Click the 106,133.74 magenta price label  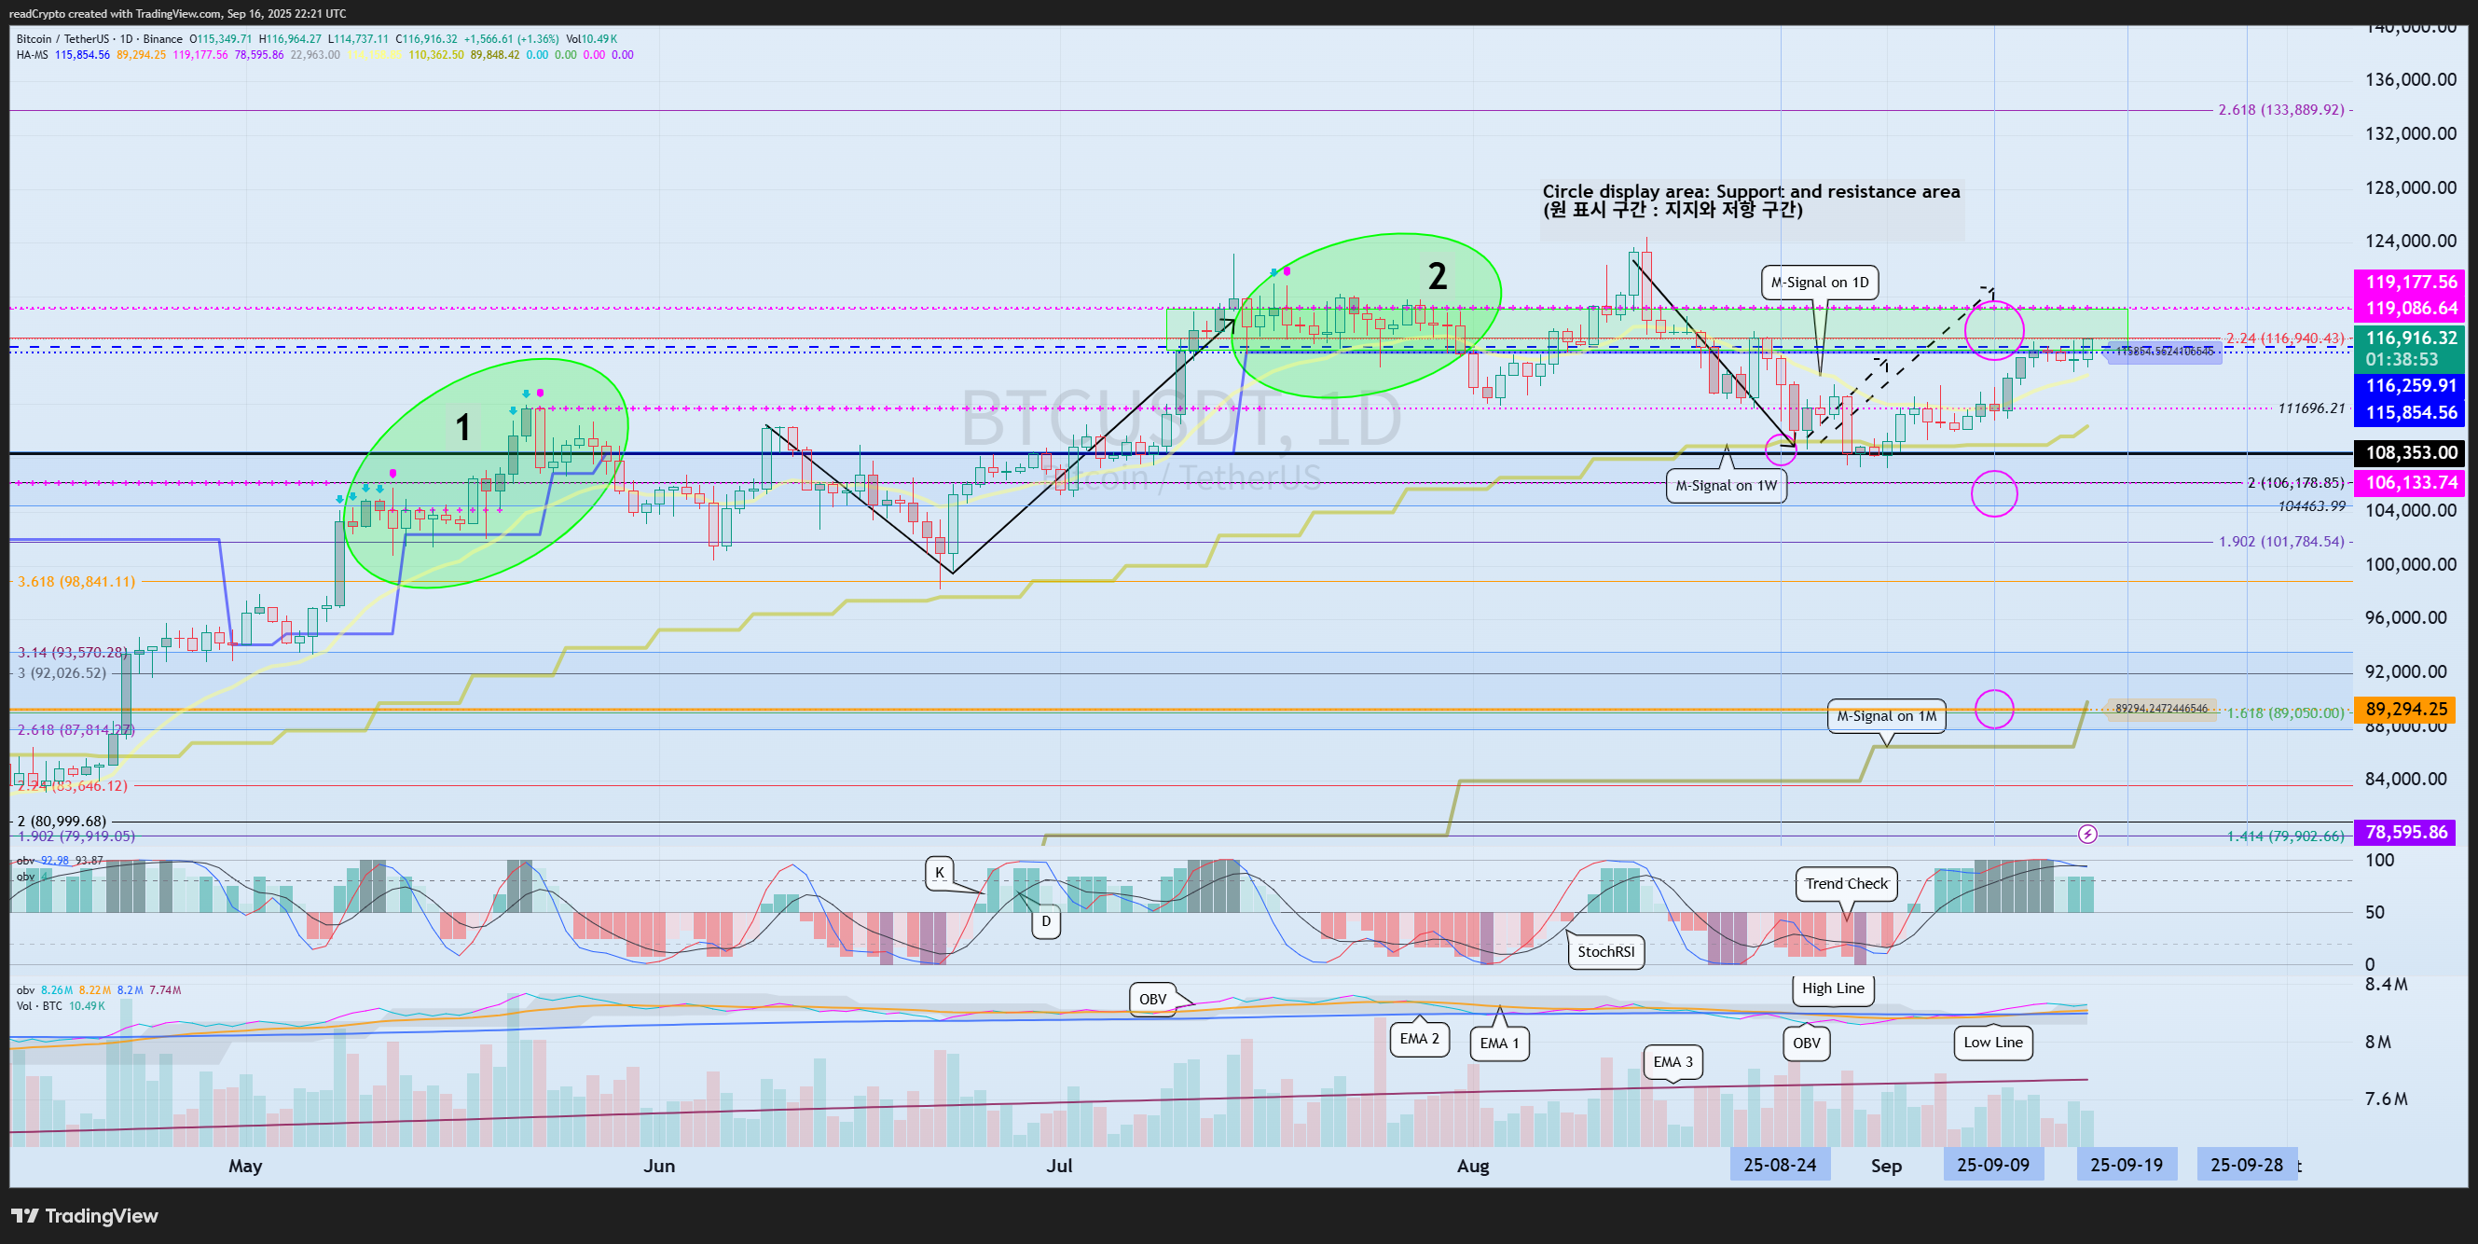click(2411, 483)
